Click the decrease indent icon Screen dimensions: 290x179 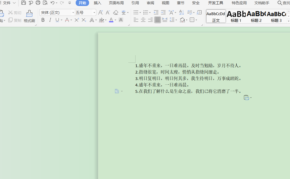coord(156,12)
